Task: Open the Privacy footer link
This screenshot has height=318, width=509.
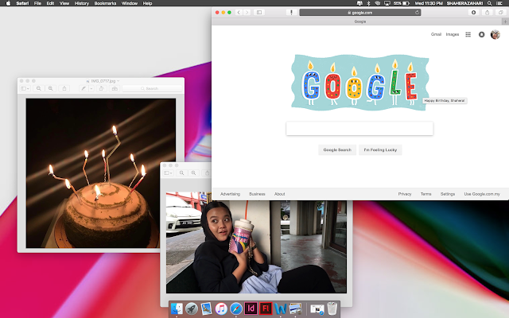Action: coord(405,194)
